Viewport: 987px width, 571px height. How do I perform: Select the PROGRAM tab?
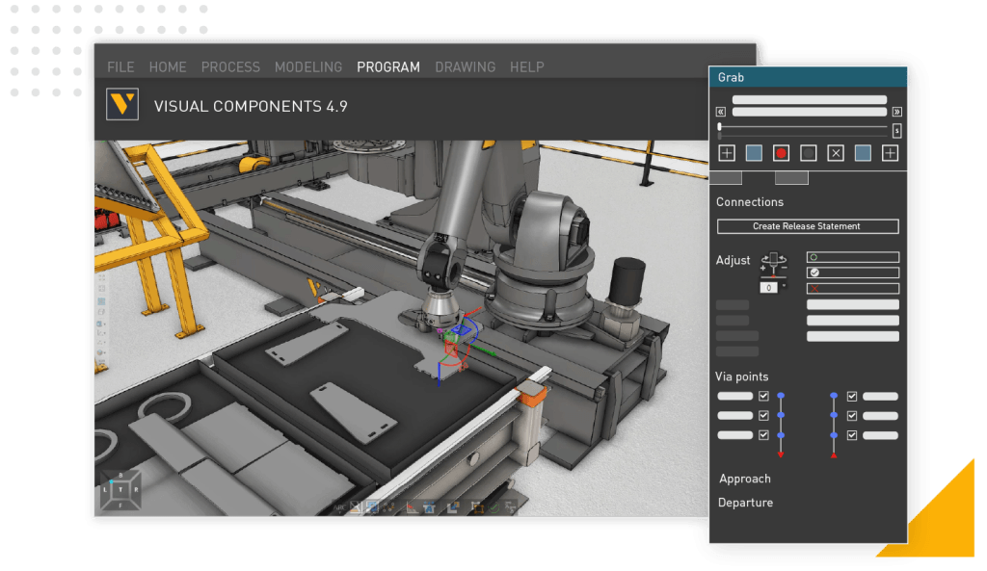388,66
